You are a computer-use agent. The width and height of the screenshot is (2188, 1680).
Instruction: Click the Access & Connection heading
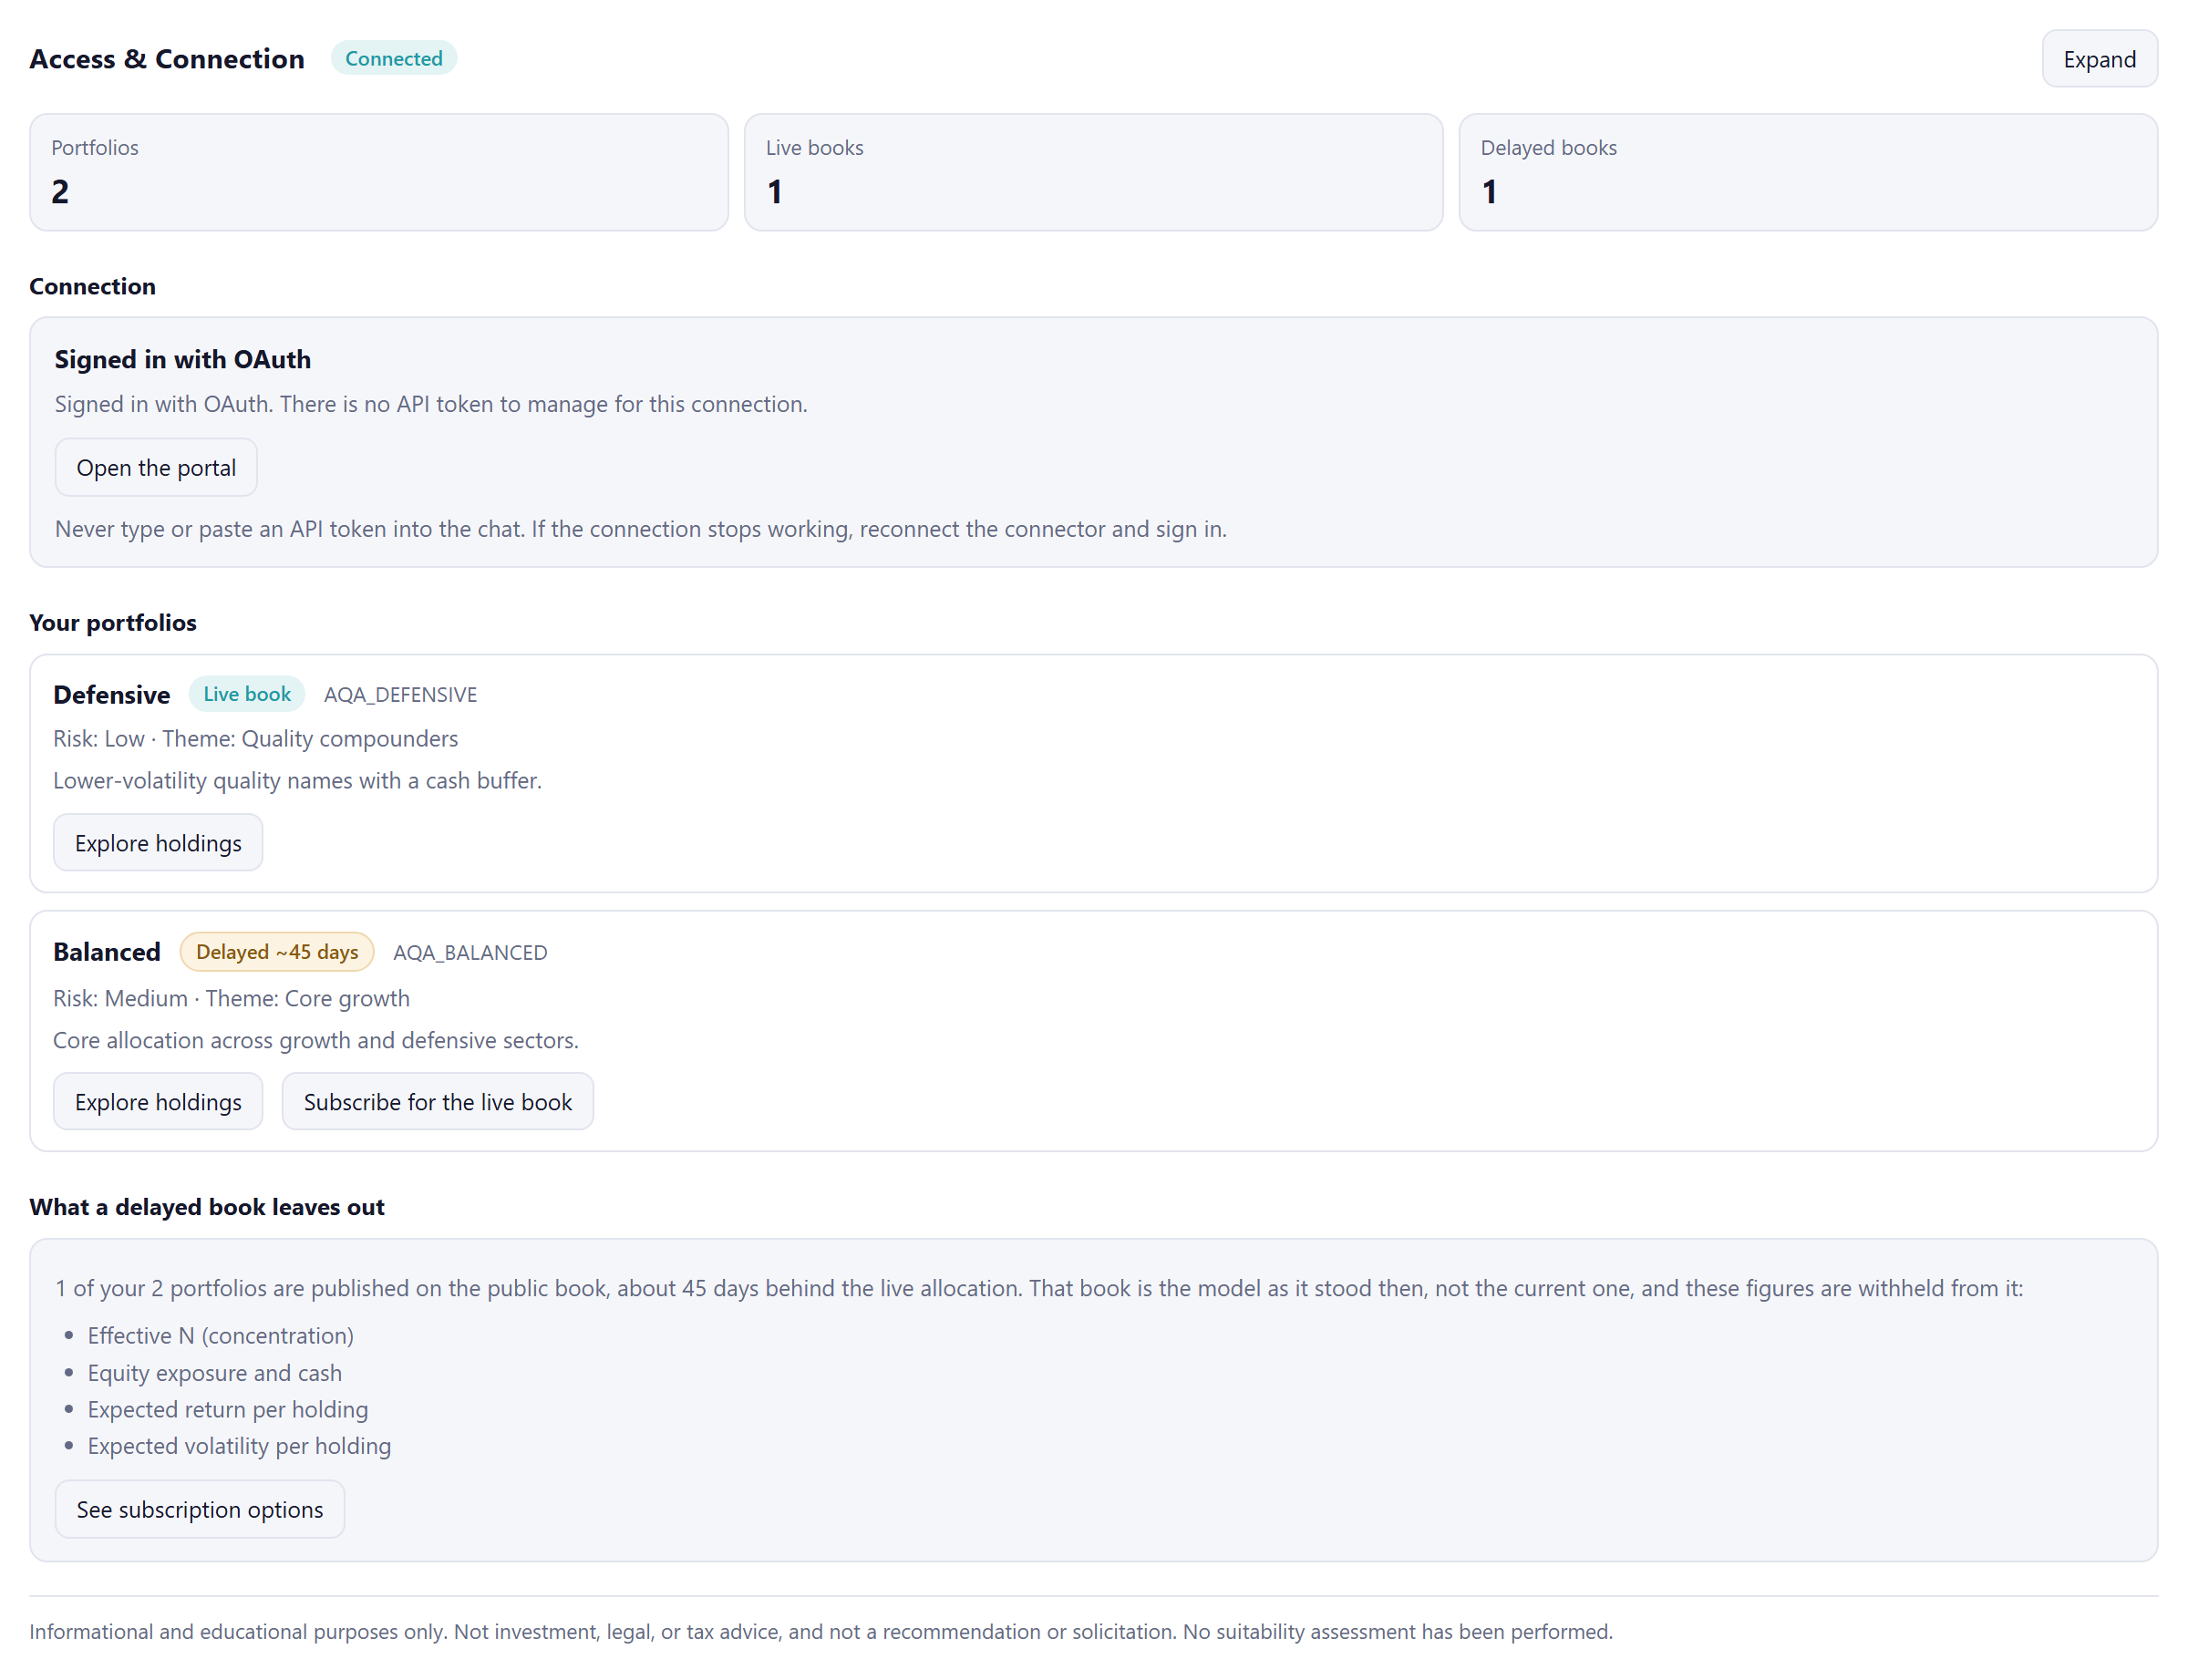[167, 59]
